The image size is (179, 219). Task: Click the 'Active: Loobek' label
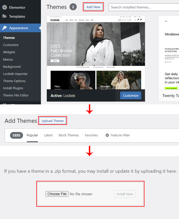(x=63, y=96)
